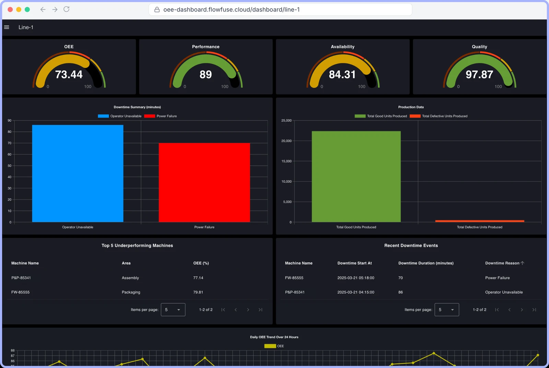Go to previous page in Underperforming Machines
The width and height of the screenshot is (549, 368).
[x=236, y=310]
